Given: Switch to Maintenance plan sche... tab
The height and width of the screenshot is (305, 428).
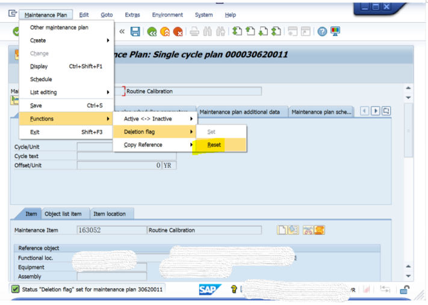Looking at the screenshot, I should pos(321,112).
